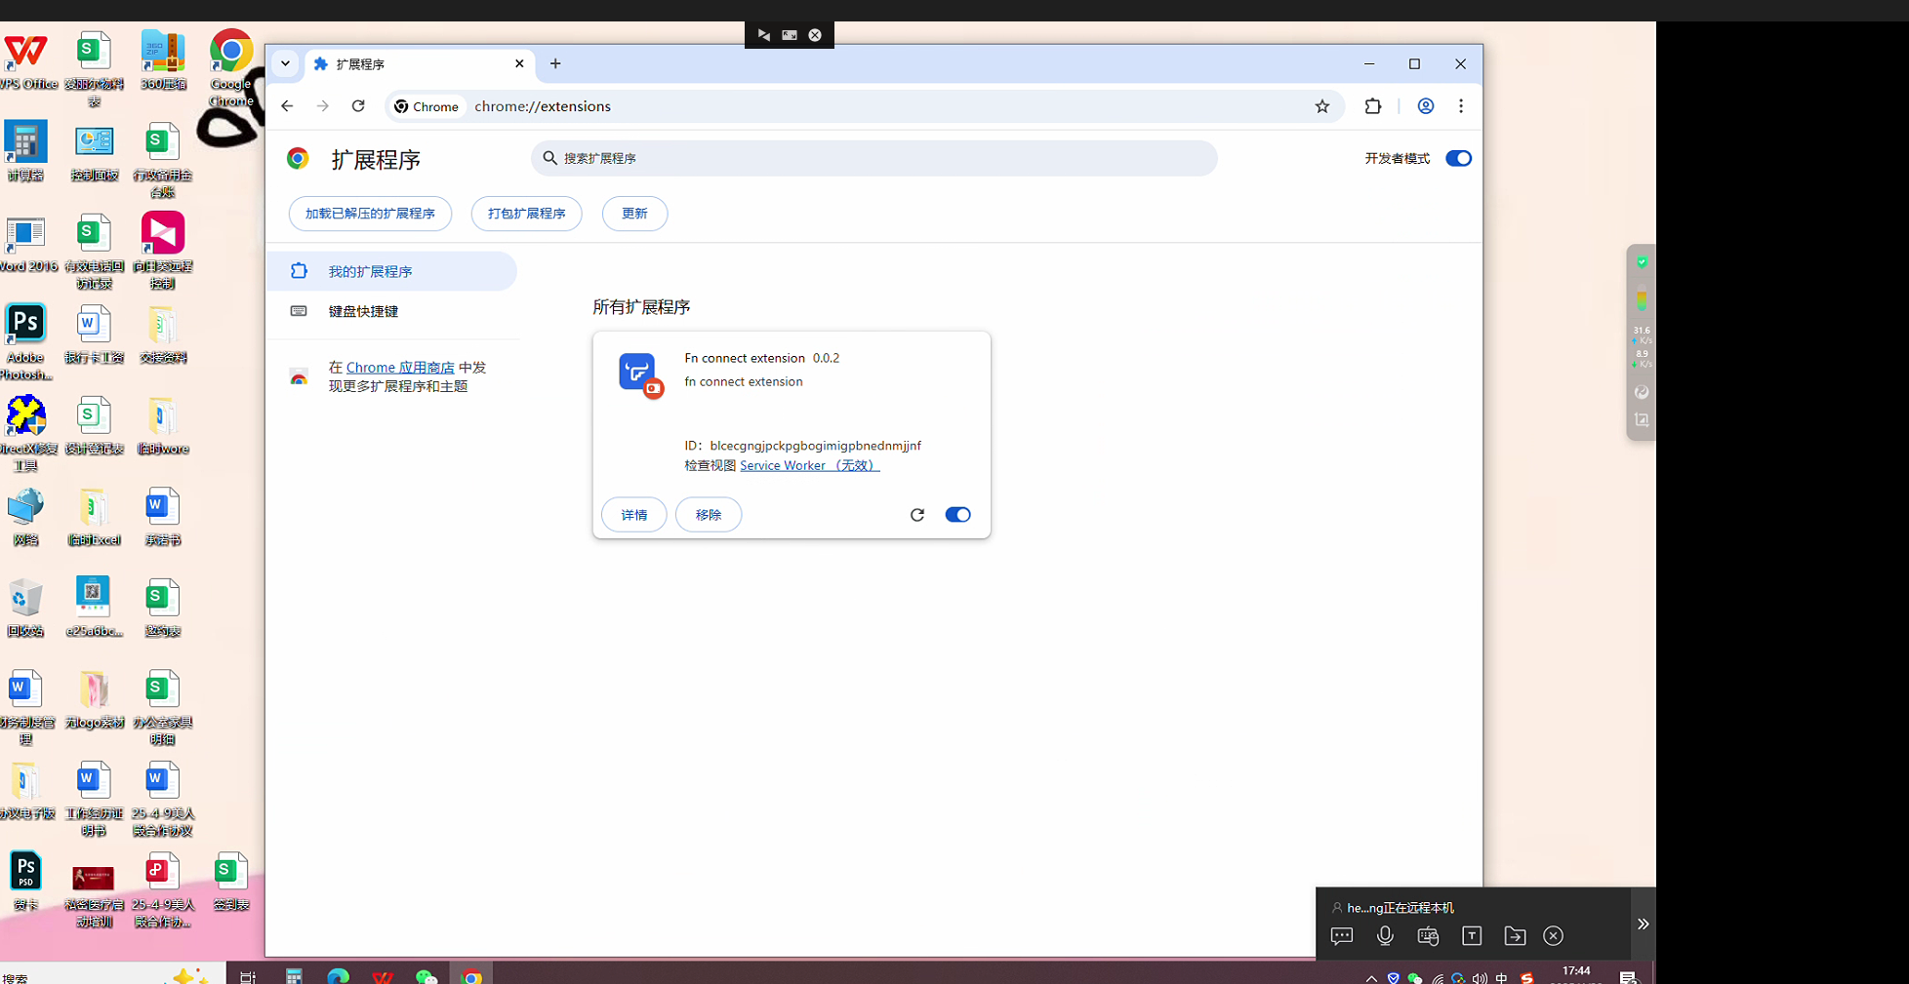This screenshot has width=1909, height=984.
Task: End remote session with circled X
Action: pyautogui.click(x=1553, y=936)
